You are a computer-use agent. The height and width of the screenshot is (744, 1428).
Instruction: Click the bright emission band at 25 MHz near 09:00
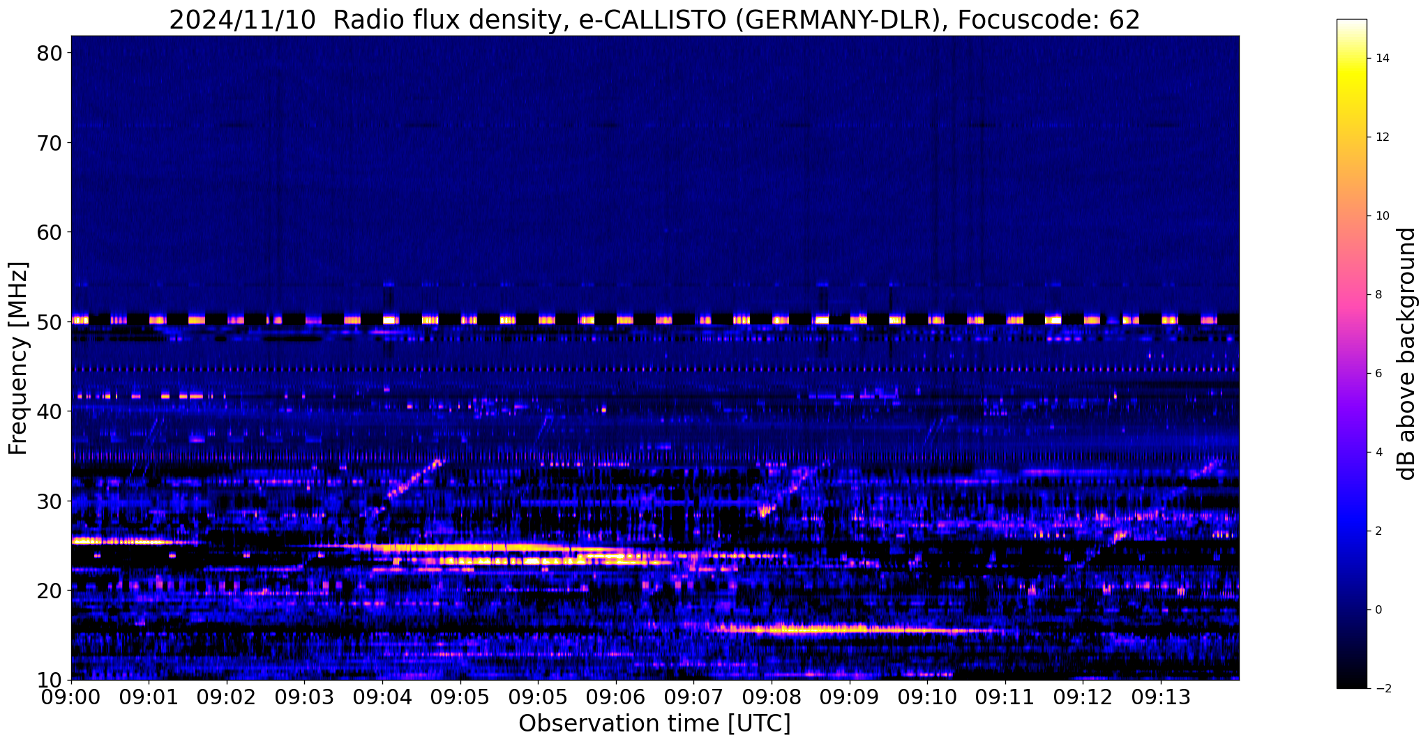pos(126,540)
